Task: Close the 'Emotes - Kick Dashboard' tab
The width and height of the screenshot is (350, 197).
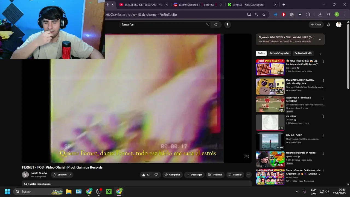Action: [x=275, y=5]
